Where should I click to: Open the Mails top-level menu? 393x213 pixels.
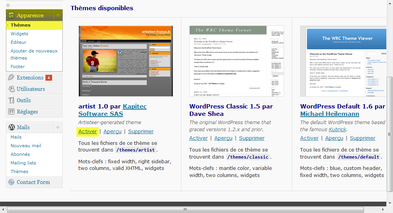(23, 127)
